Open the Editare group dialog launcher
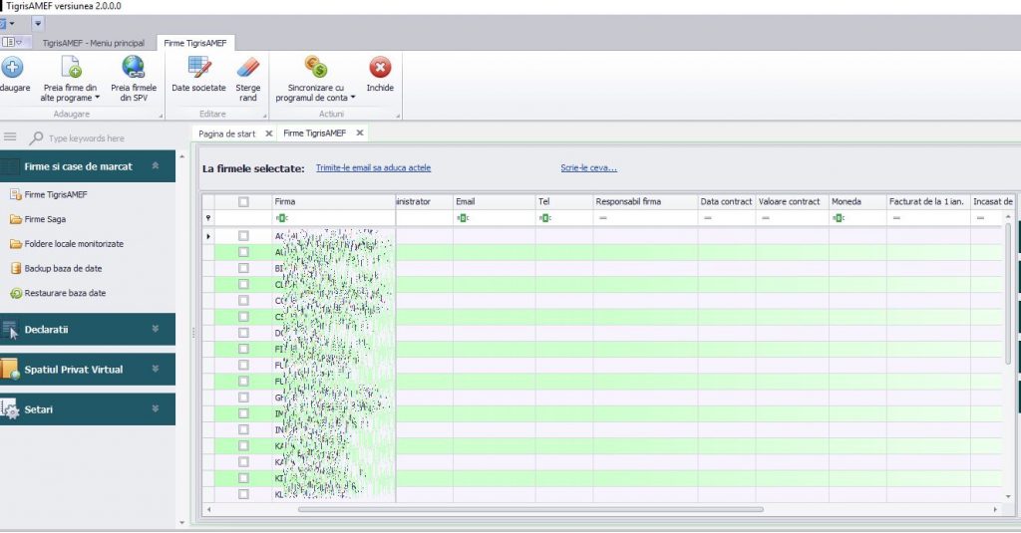 pos(264,116)
